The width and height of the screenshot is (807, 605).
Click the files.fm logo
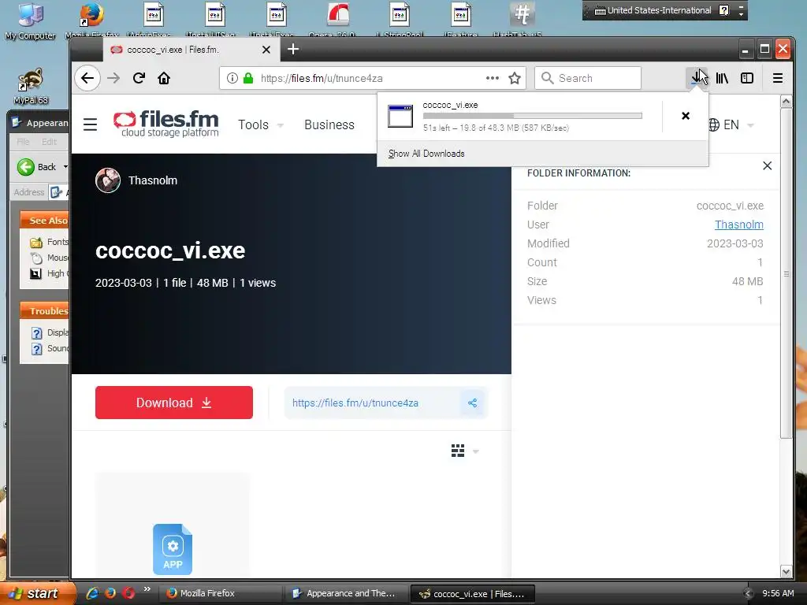(x=166, y=124)
